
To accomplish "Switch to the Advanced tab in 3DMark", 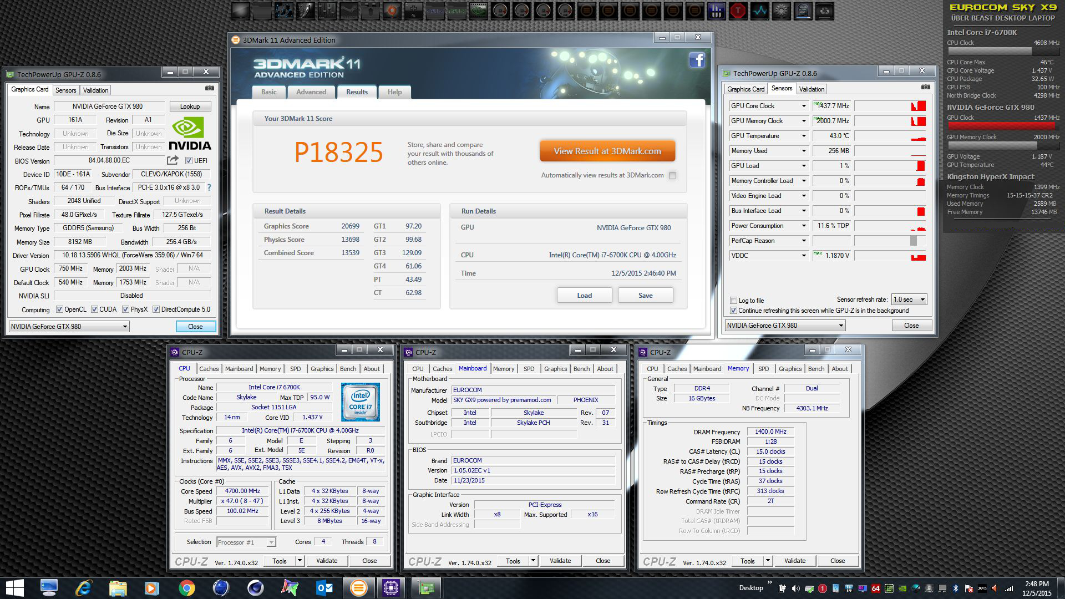I will (x=311, y=92).
